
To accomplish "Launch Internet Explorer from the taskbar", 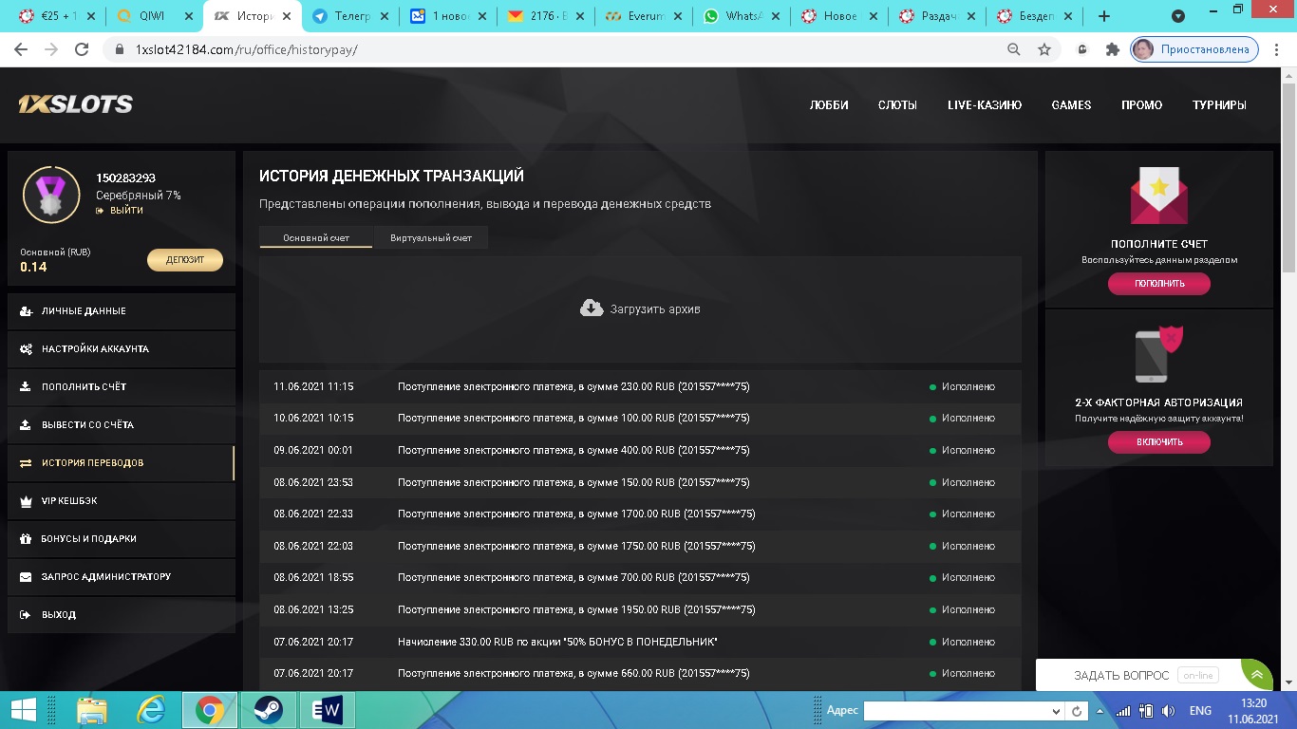I will [x=151, y=710].
